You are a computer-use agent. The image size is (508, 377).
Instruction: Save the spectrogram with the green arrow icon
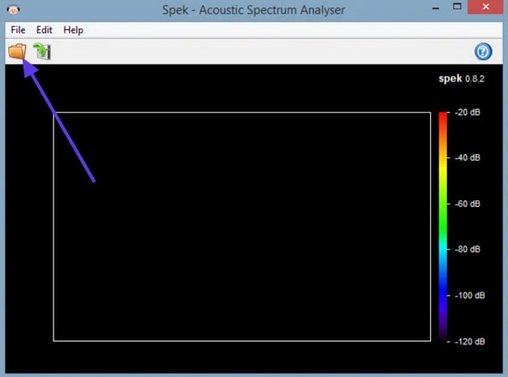pos(42,51)
